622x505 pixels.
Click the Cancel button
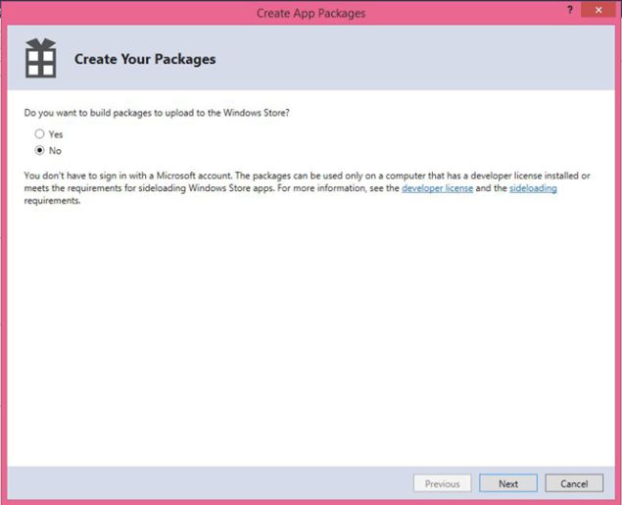pos(574,483)
